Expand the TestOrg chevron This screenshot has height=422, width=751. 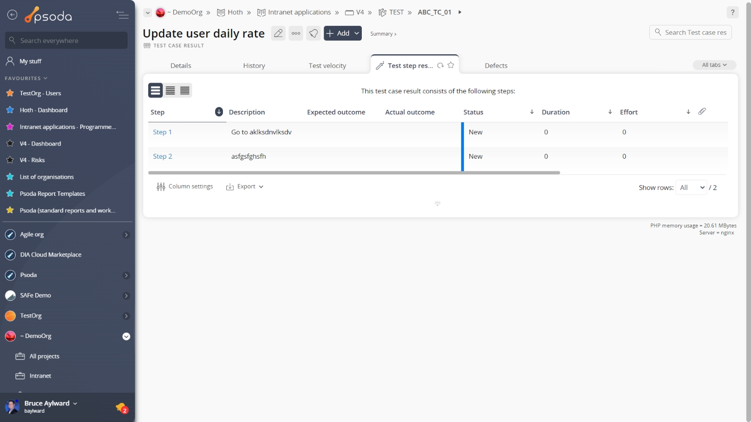point(126,316)
